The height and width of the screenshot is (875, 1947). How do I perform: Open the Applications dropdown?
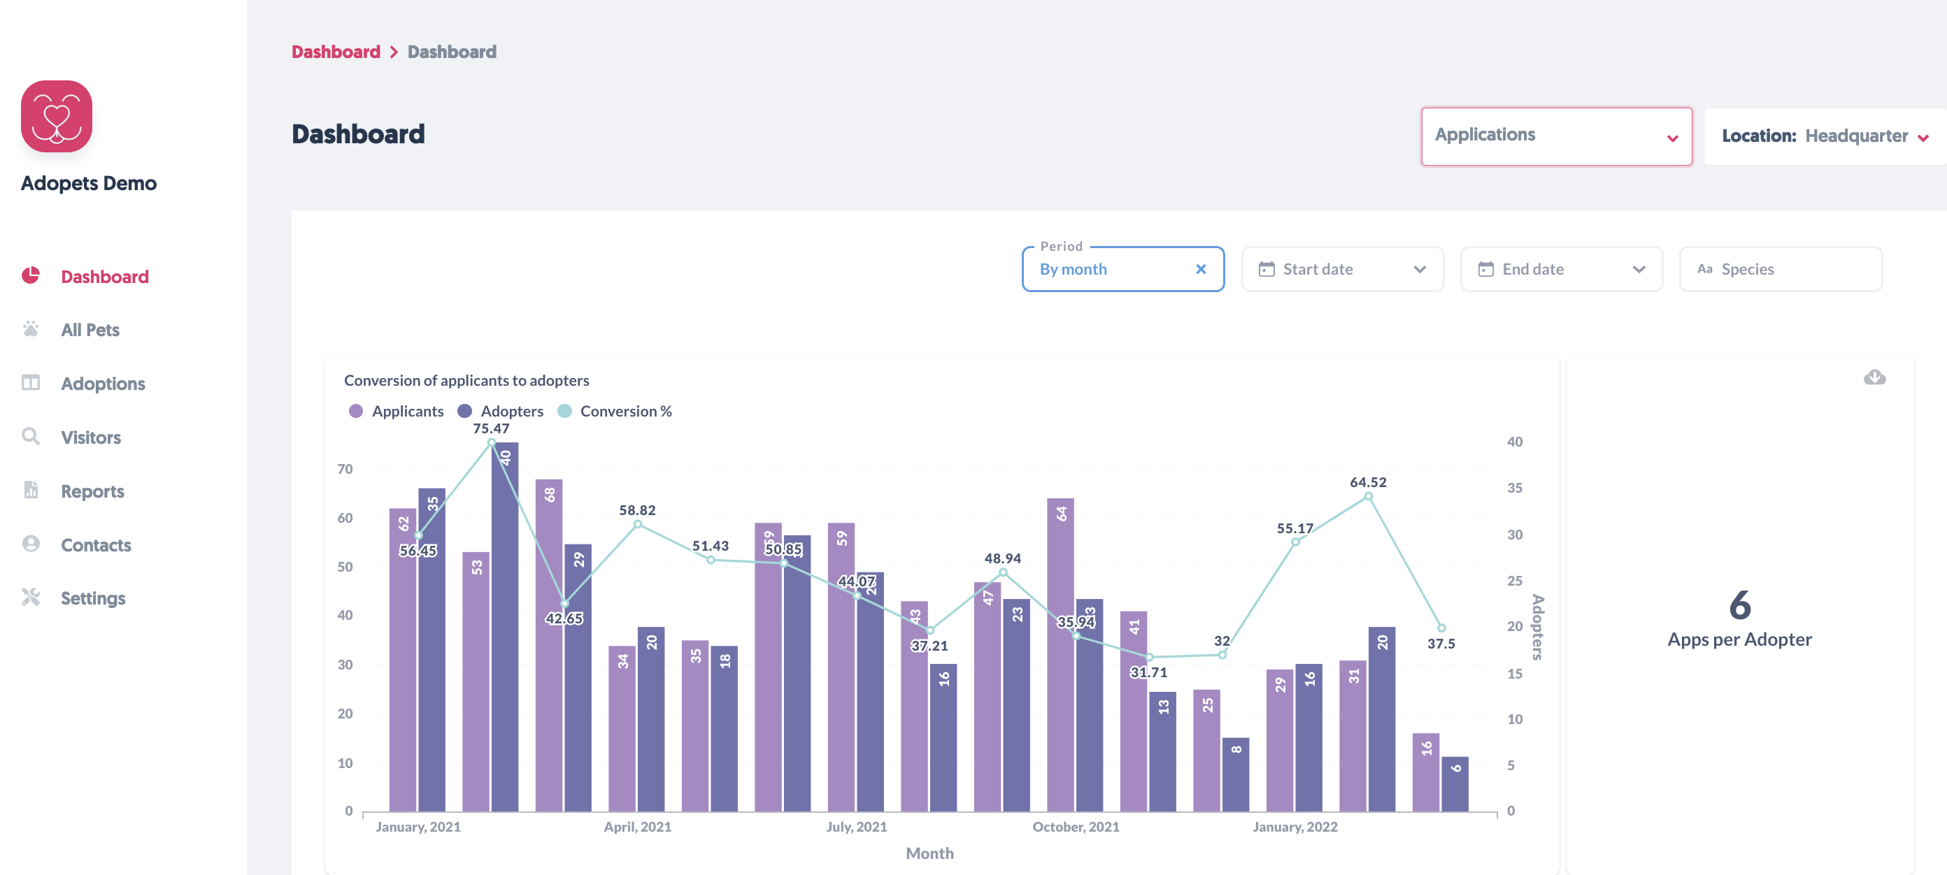coord(1555,136)
